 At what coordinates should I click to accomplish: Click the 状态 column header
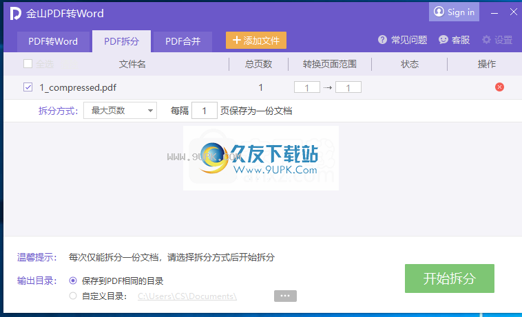[410, 64]
